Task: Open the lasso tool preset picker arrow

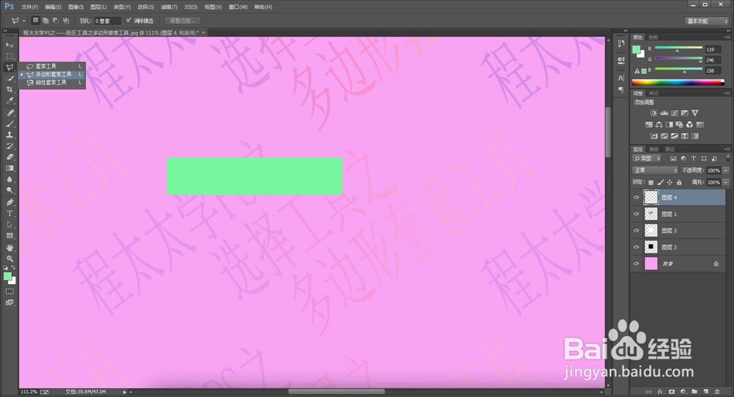Action: 24,21
